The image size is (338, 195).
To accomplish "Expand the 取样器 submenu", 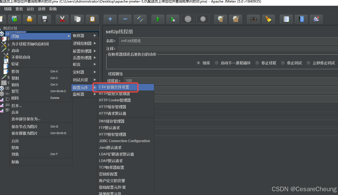I will (x=85, y=36).
